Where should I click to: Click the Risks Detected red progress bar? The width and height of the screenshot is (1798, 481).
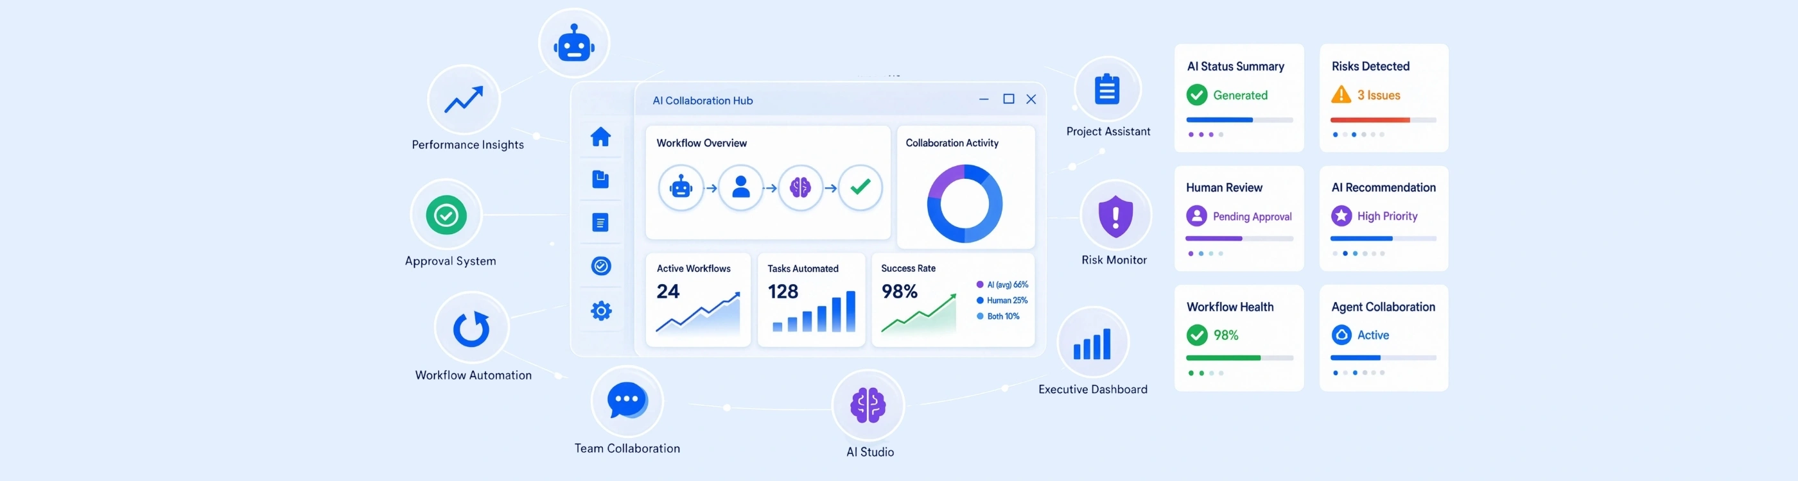1383,120
